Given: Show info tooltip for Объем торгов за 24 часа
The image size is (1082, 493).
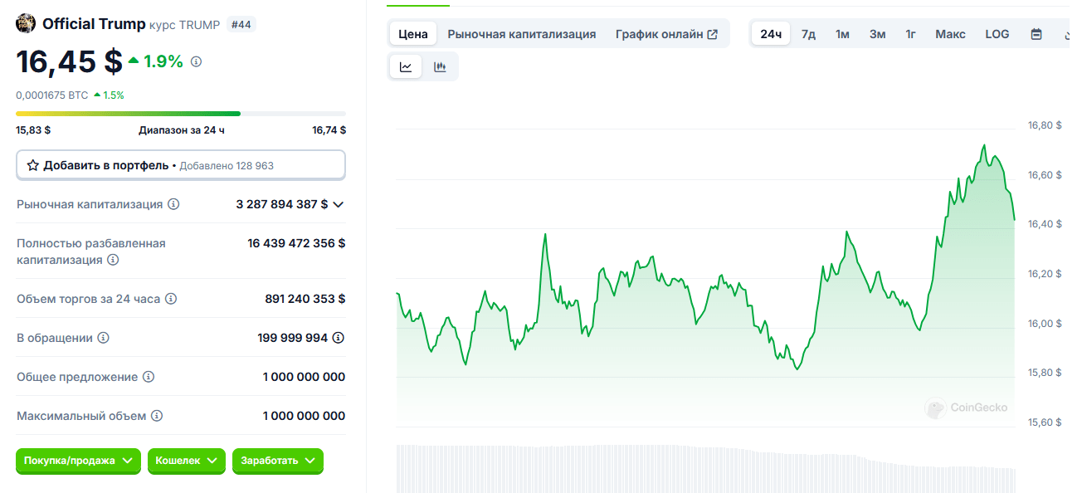Looking at the screenshot, I should tap(170, 299).
